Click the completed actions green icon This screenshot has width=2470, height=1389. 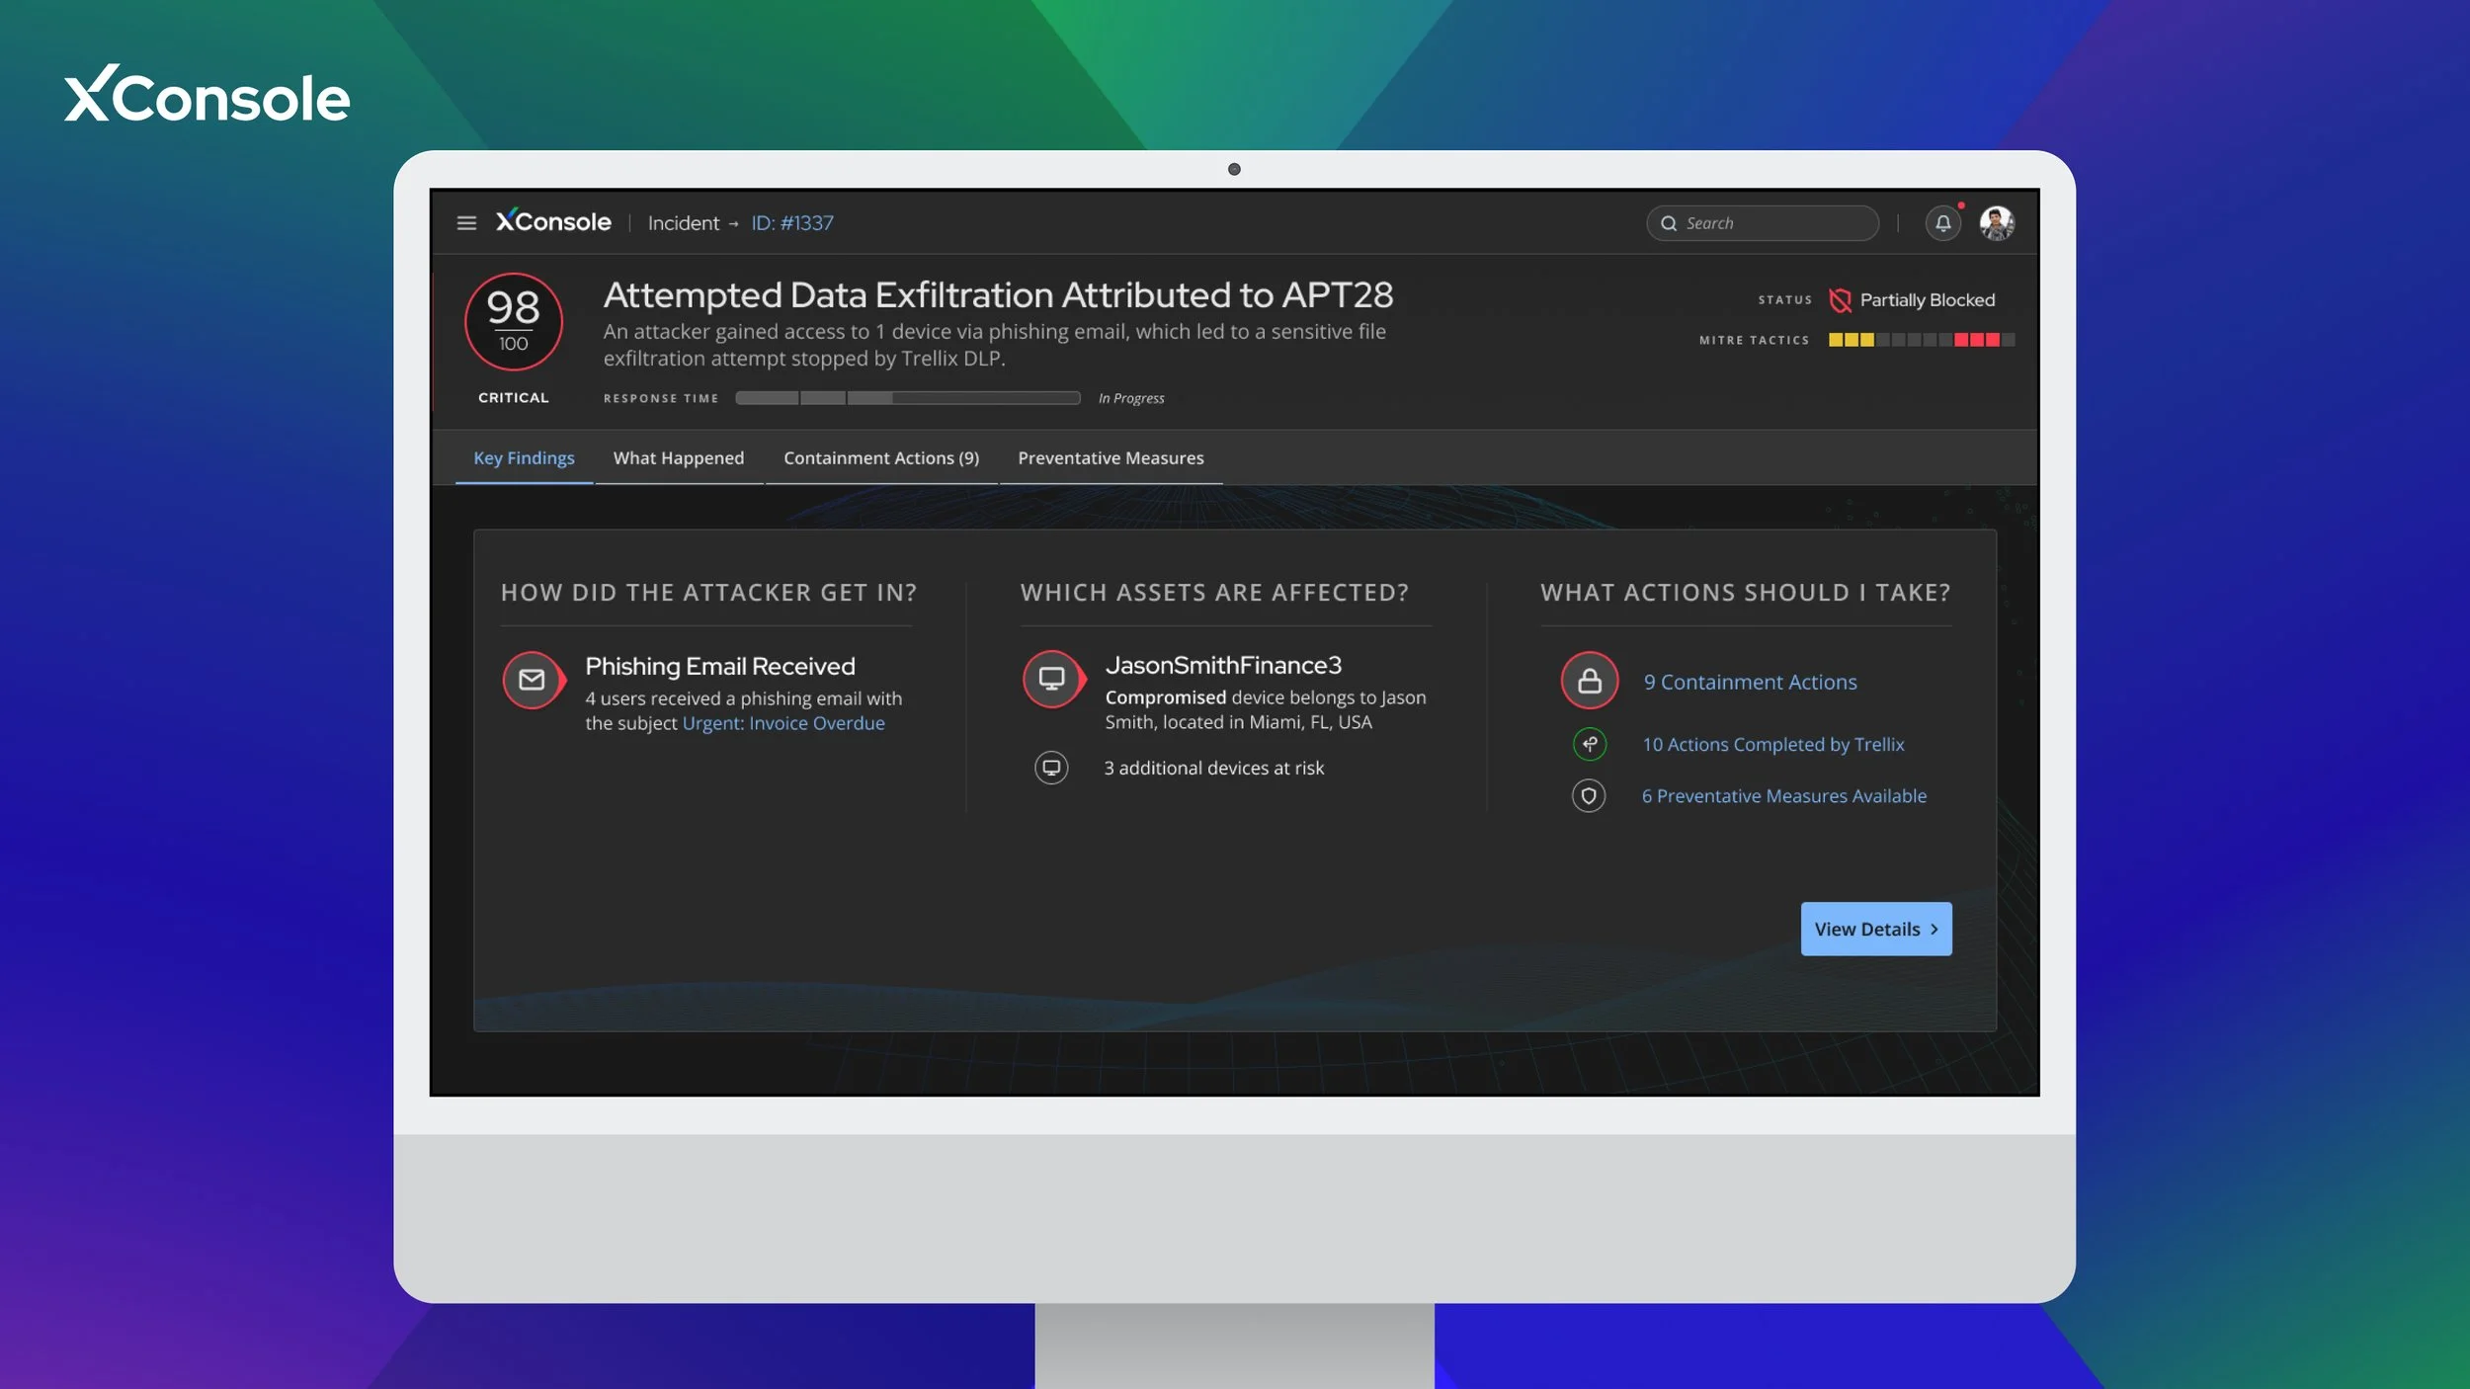(1589, 744)
